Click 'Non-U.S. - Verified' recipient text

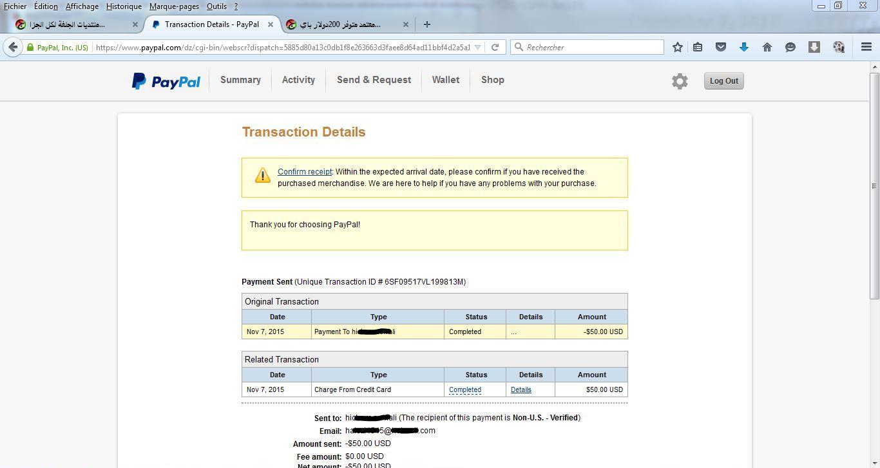coord(545,418)
